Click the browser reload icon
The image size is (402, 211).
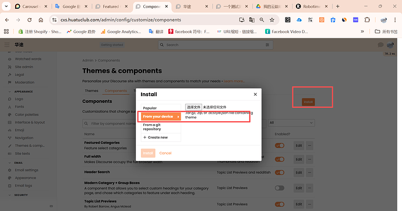[x=30, y=20]
